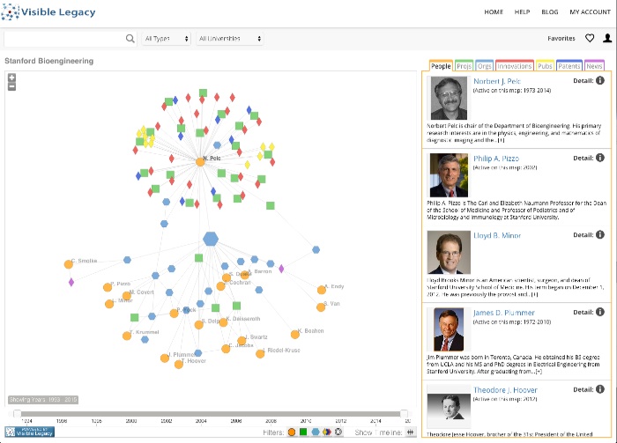Viewport: 617px width, 443px height.
Task: Toggle the green square filter
Action: pyautogui.click(x=303, y=432)
